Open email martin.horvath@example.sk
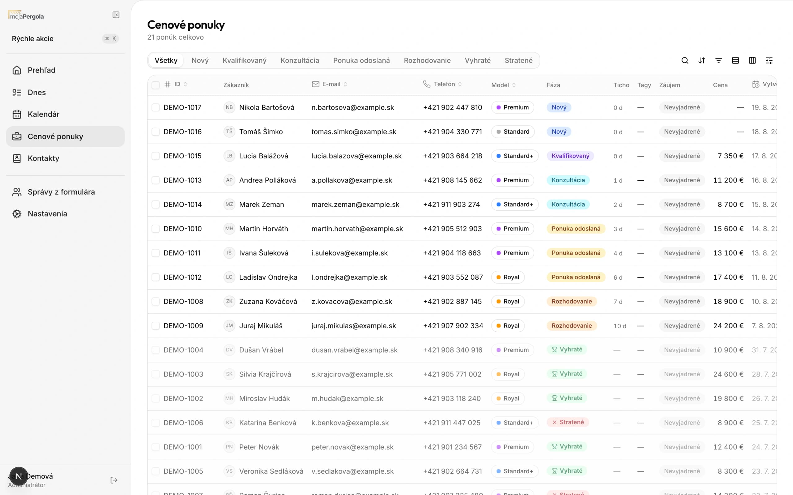This screenshot has width=793, height=495. pos(357,229)
